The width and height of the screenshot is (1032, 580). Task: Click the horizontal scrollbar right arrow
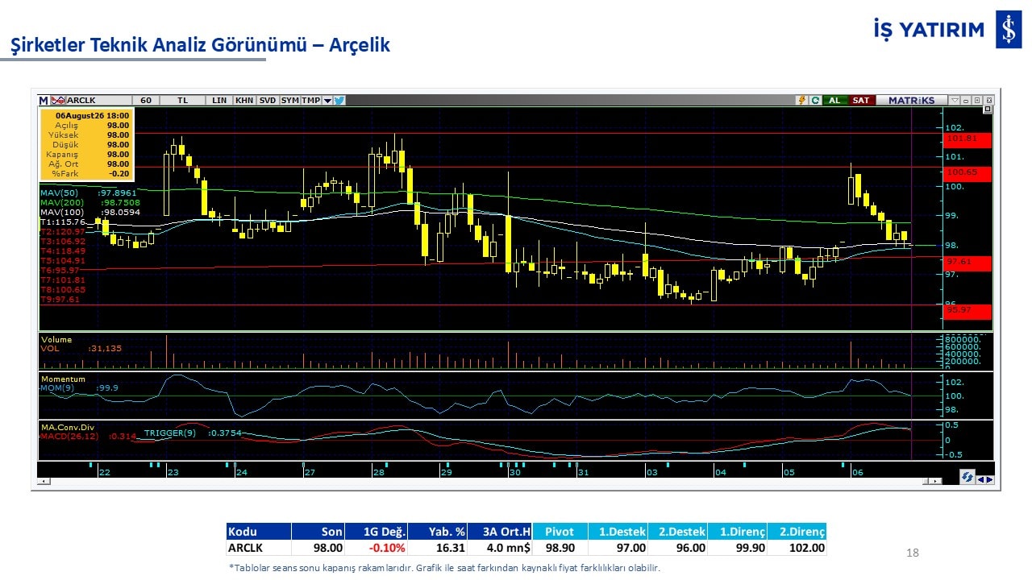coord(935,481)
